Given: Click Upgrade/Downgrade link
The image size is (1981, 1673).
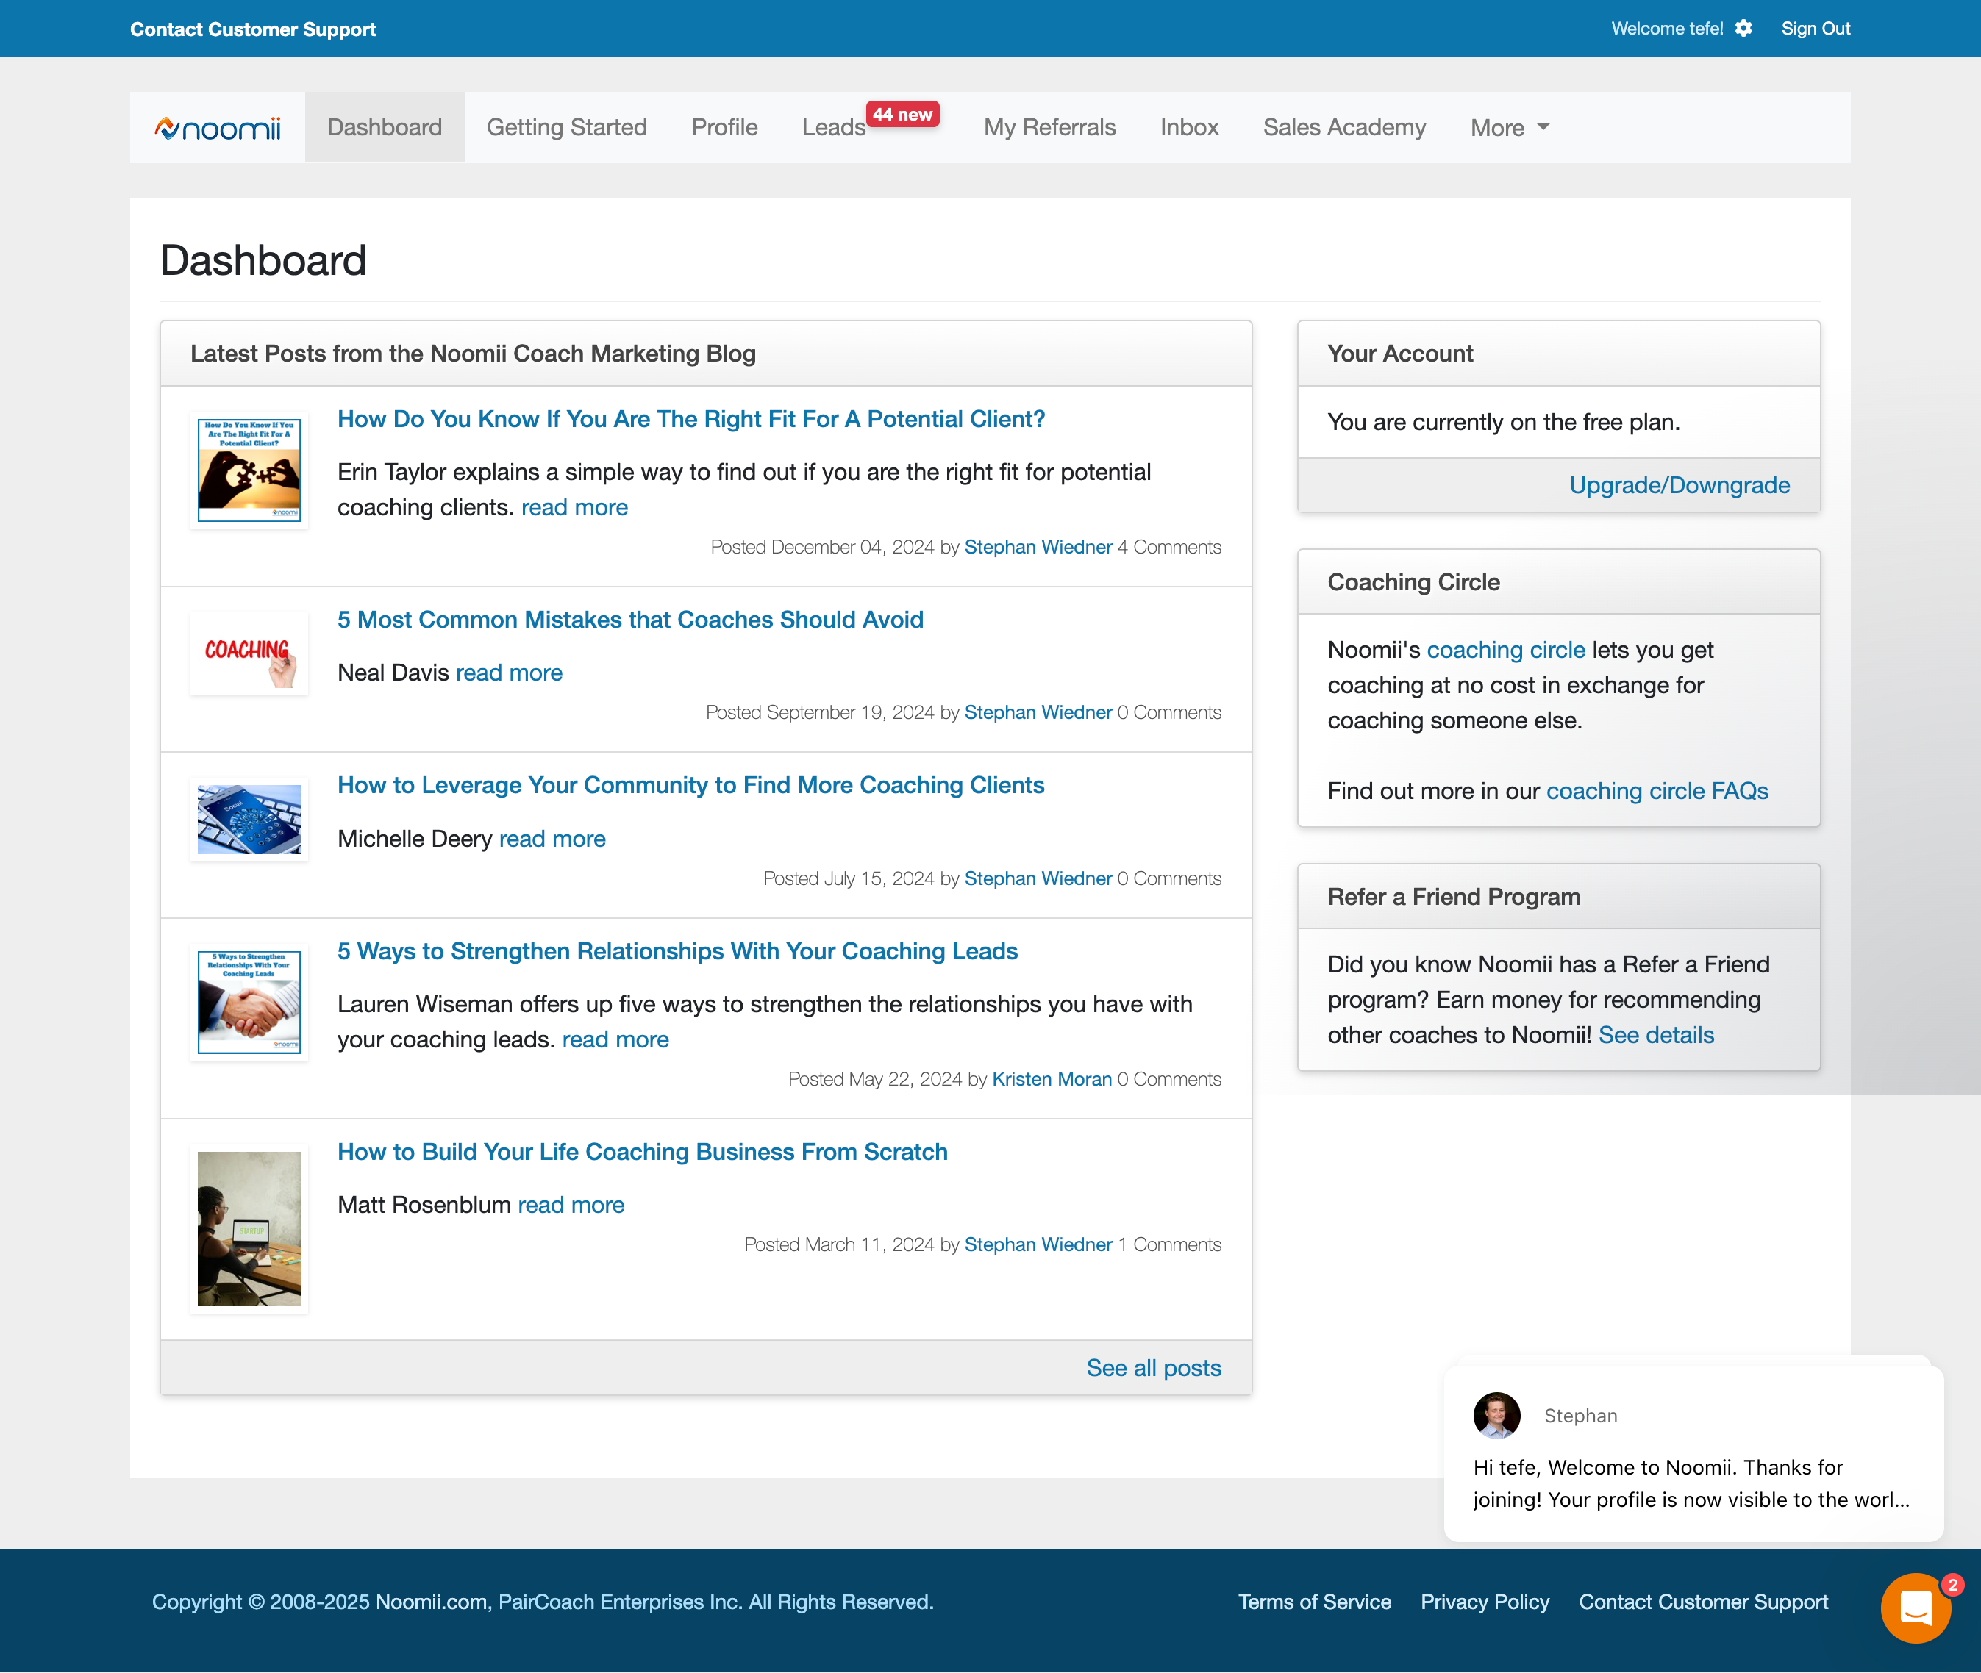Looking at the screenshot, I should click(1680, 484).
